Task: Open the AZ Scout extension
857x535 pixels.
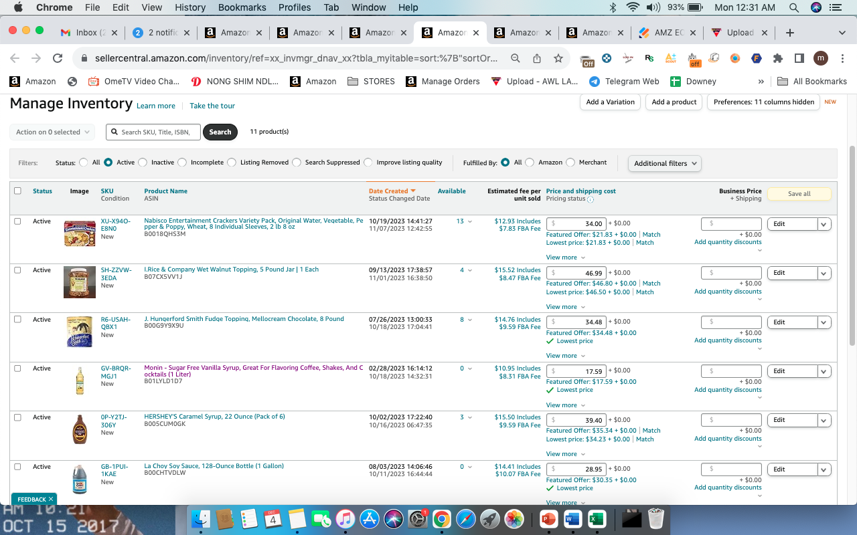Action: (671, 58)
